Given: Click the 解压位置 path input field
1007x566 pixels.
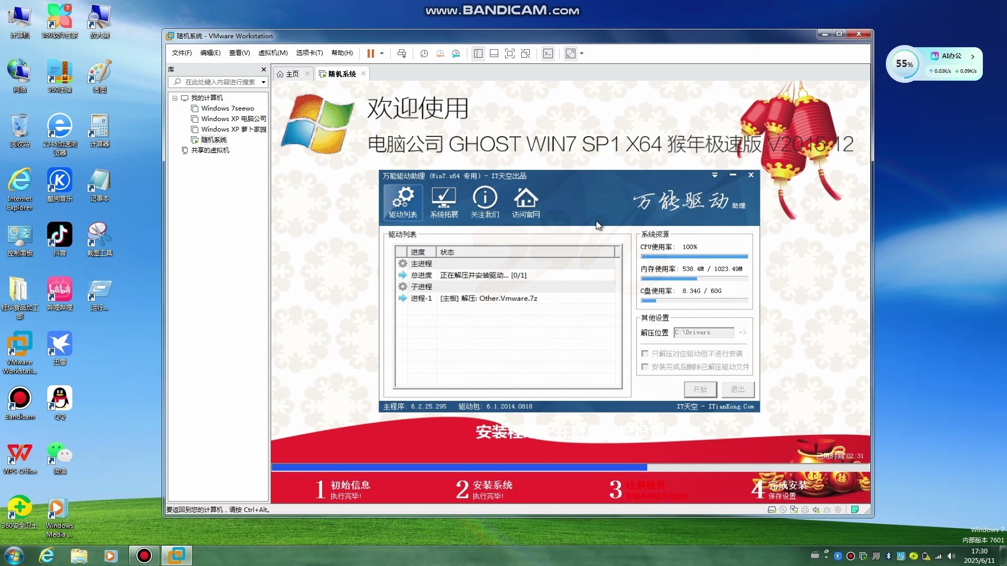Looking at the screenshot, I should tap(703, 332).
